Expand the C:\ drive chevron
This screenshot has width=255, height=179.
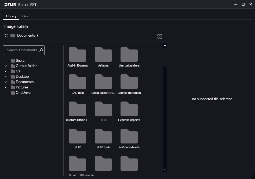6,71
